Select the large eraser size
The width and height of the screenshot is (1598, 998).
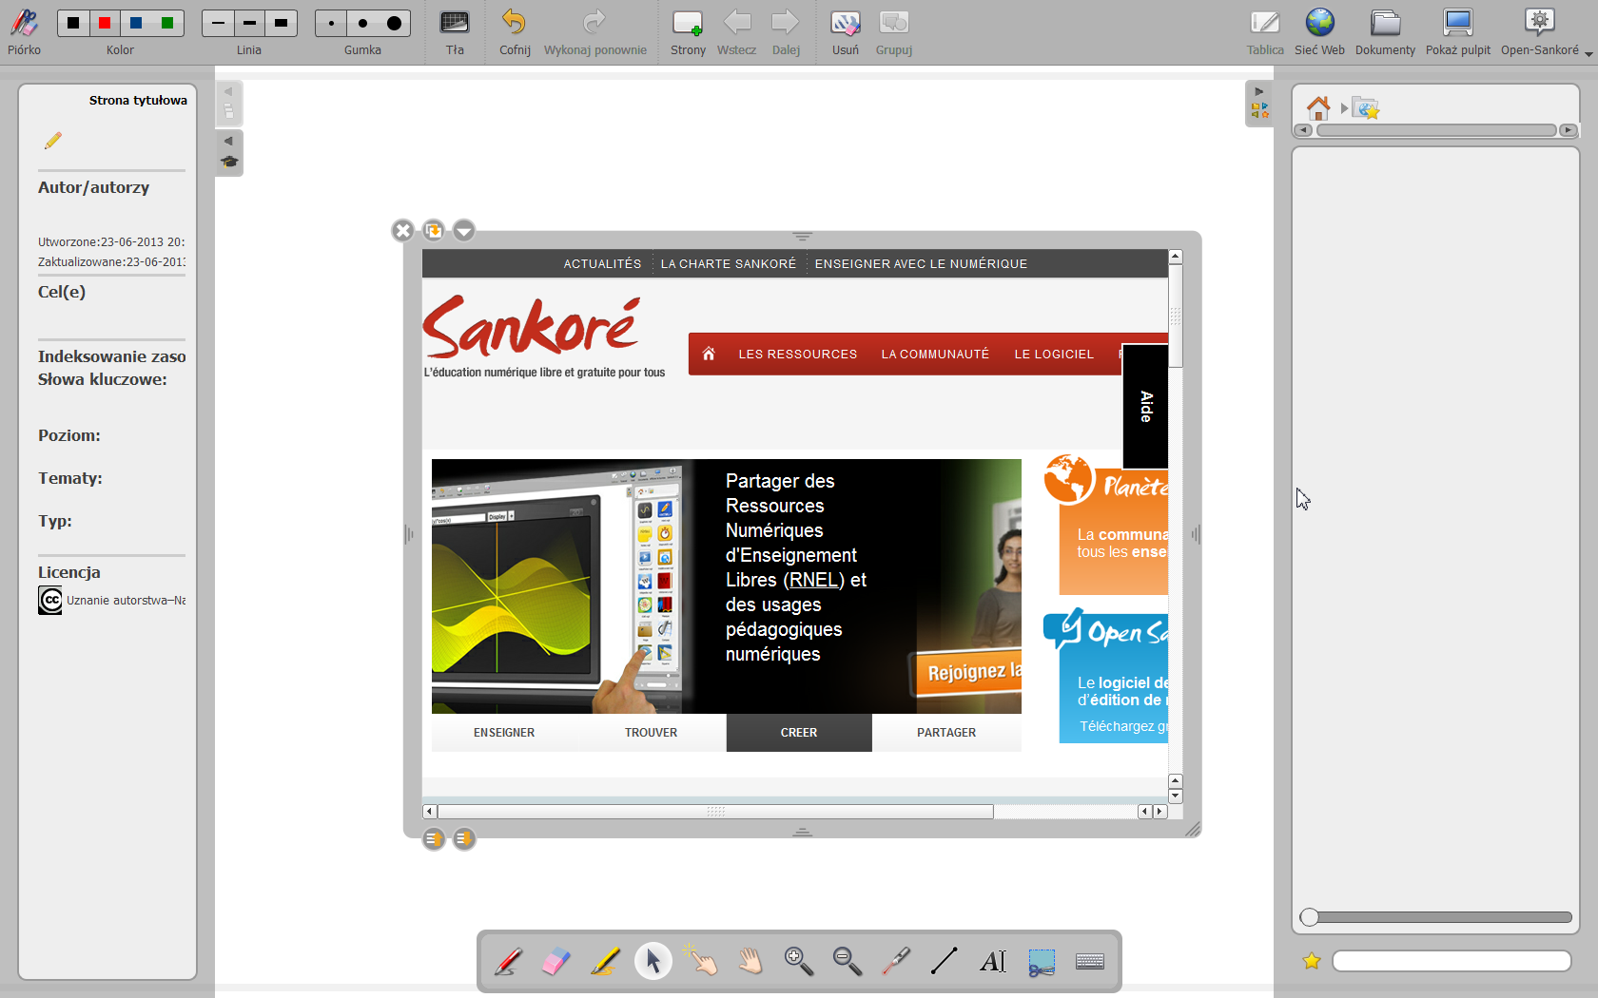click(x=394, y=23)
